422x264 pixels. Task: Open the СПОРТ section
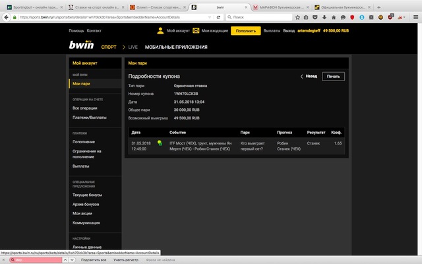tap(109, 47)
